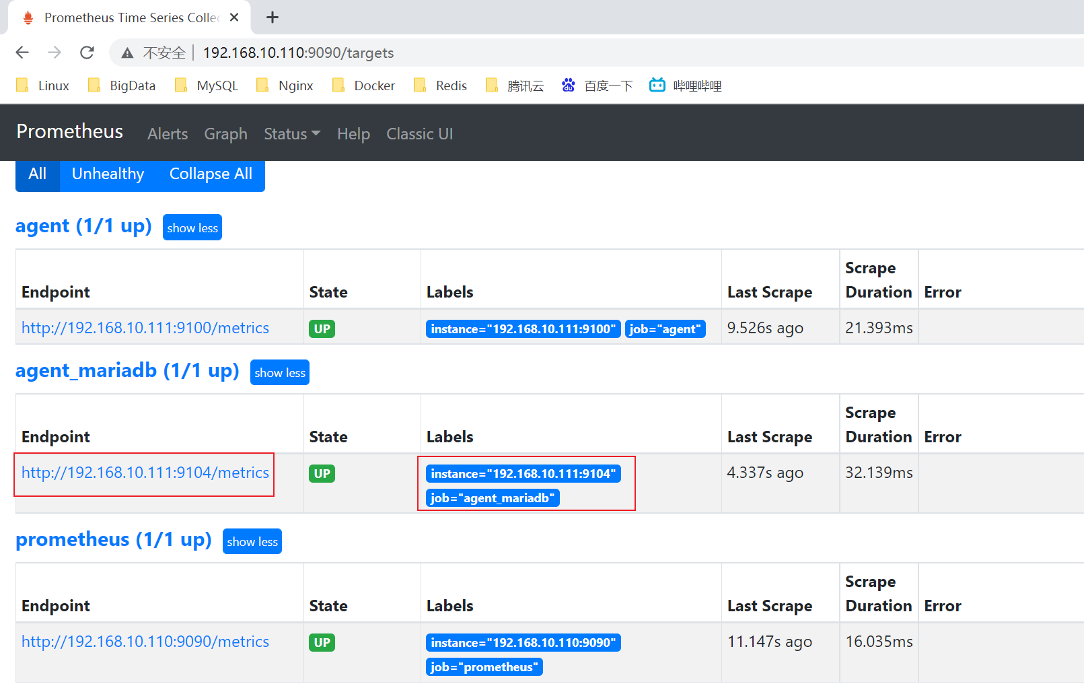Open a new browser tab
Screen dimensions: 1084x686
[x=273, y=18]
